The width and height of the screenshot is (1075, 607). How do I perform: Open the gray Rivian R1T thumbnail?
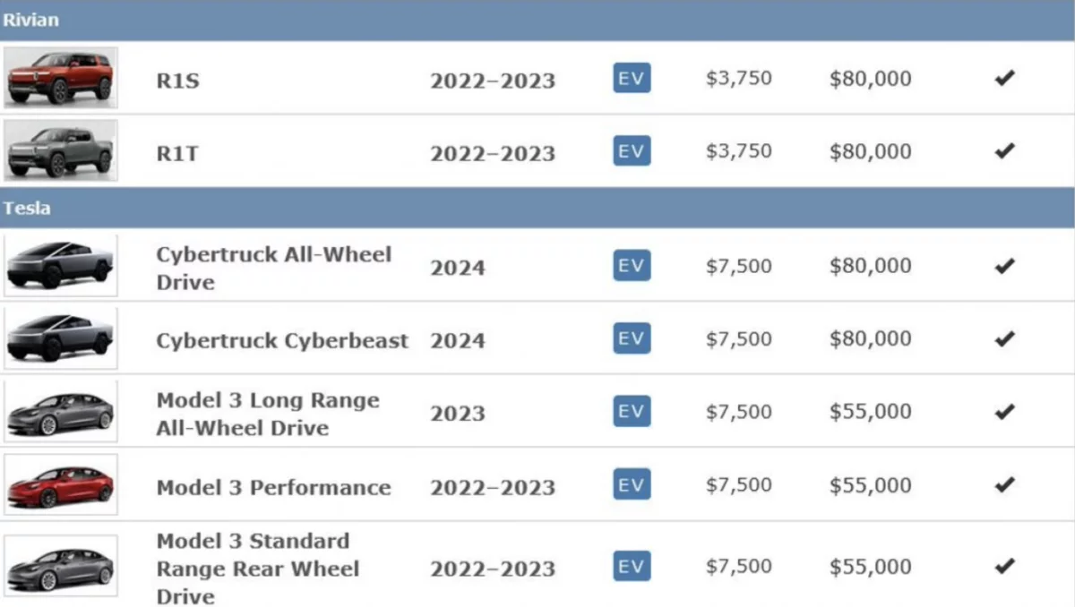pos(60,150)
